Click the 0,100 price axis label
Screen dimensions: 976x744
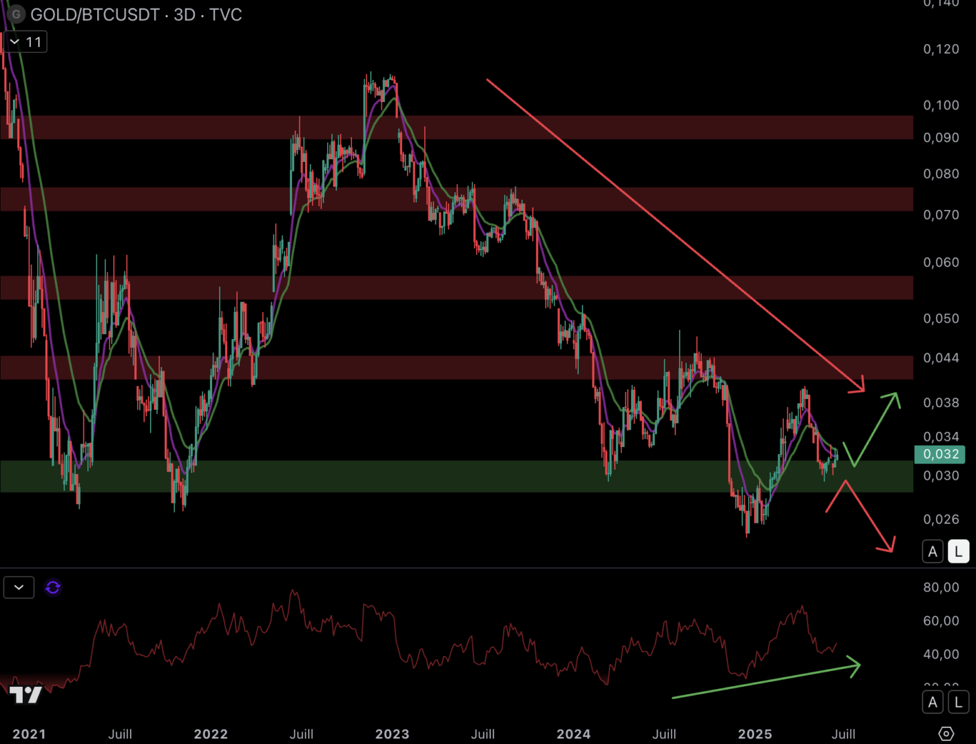coord(941,105)
